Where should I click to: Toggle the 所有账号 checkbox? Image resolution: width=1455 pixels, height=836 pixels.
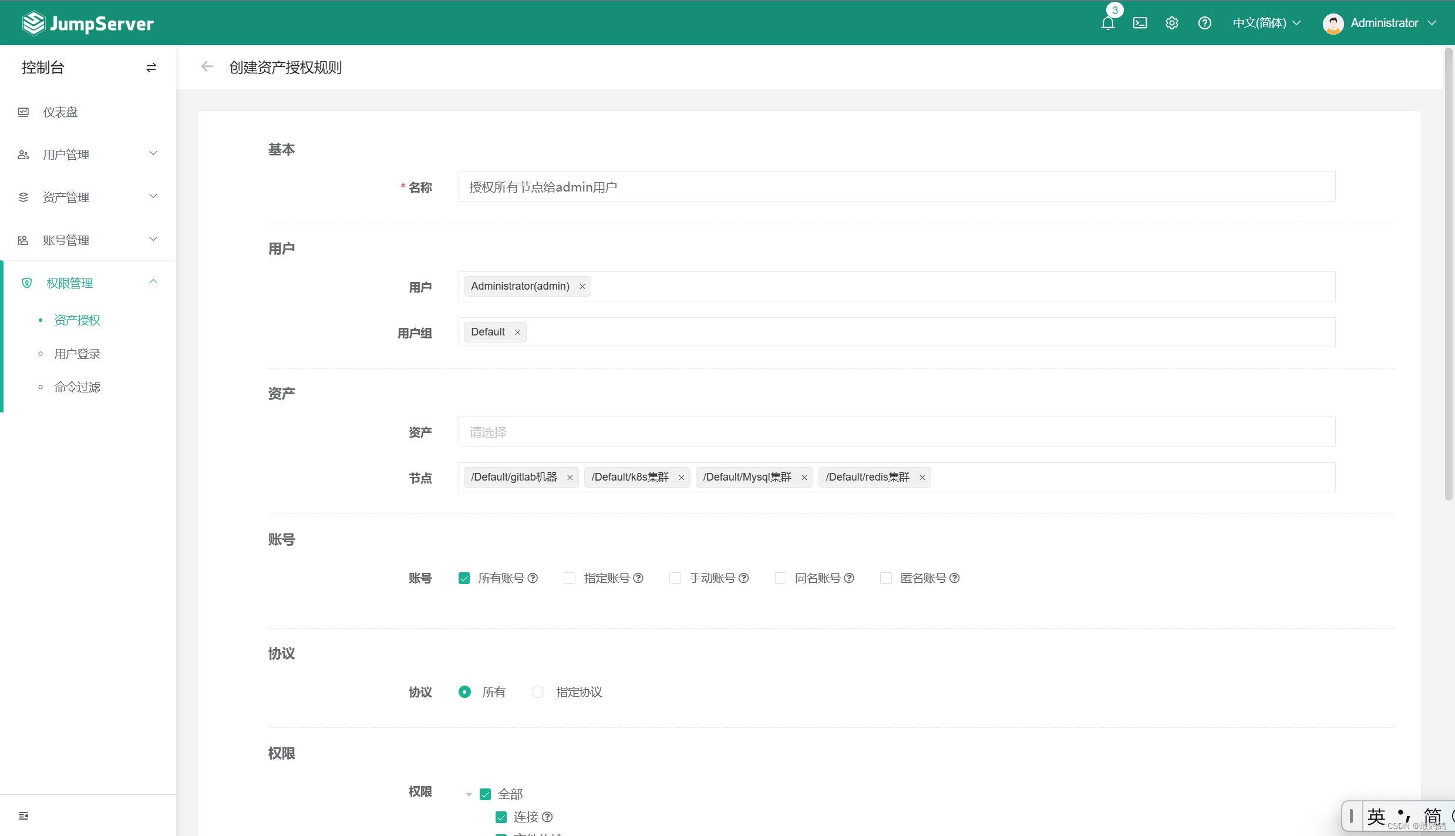pyautogui.click(x=464, y=578)
